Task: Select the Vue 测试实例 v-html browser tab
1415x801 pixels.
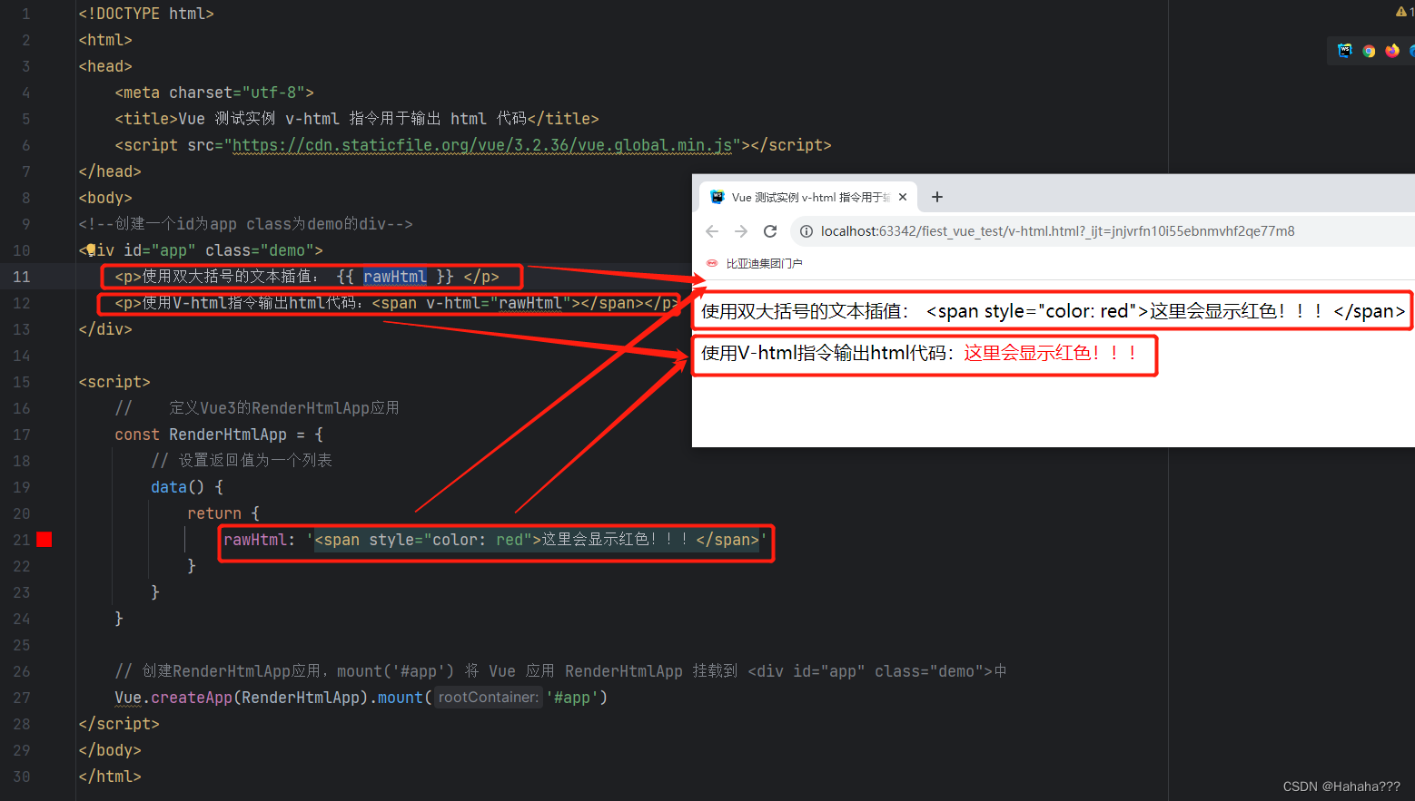Action: click(808, 197)
